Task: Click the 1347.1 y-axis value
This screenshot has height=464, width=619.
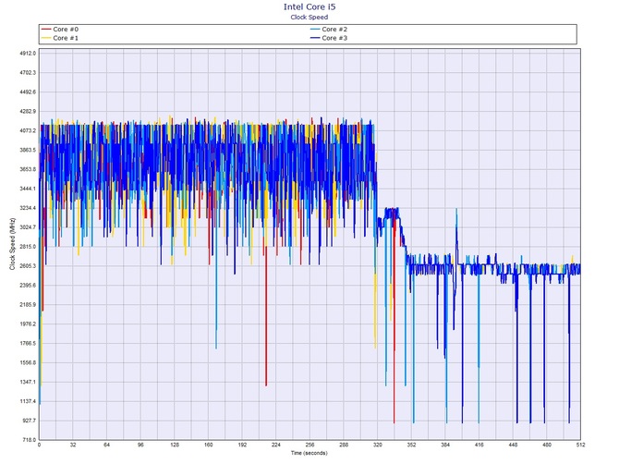Action: click(28, 383)
